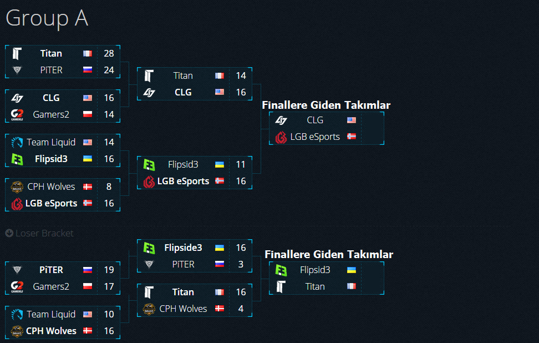The image size is (539, 343).
Task: Click the French flag beside Titan score 28
Action: pyautogui.click(x=88, y=54)
